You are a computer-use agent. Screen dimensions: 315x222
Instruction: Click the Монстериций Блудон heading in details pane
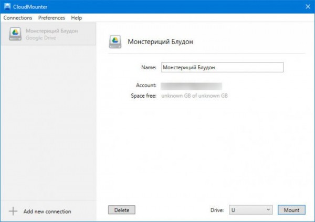coord(160,41)
